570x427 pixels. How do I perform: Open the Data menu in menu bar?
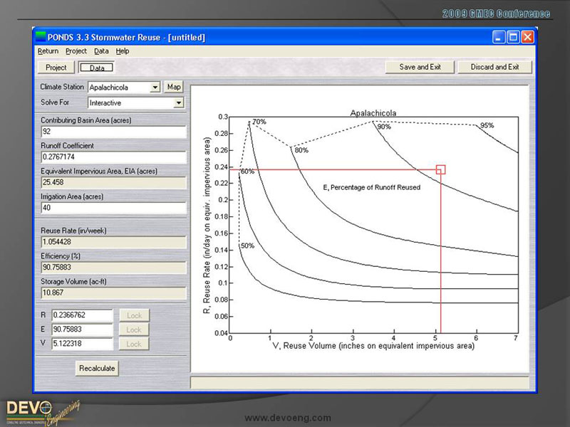coord(101,51)
